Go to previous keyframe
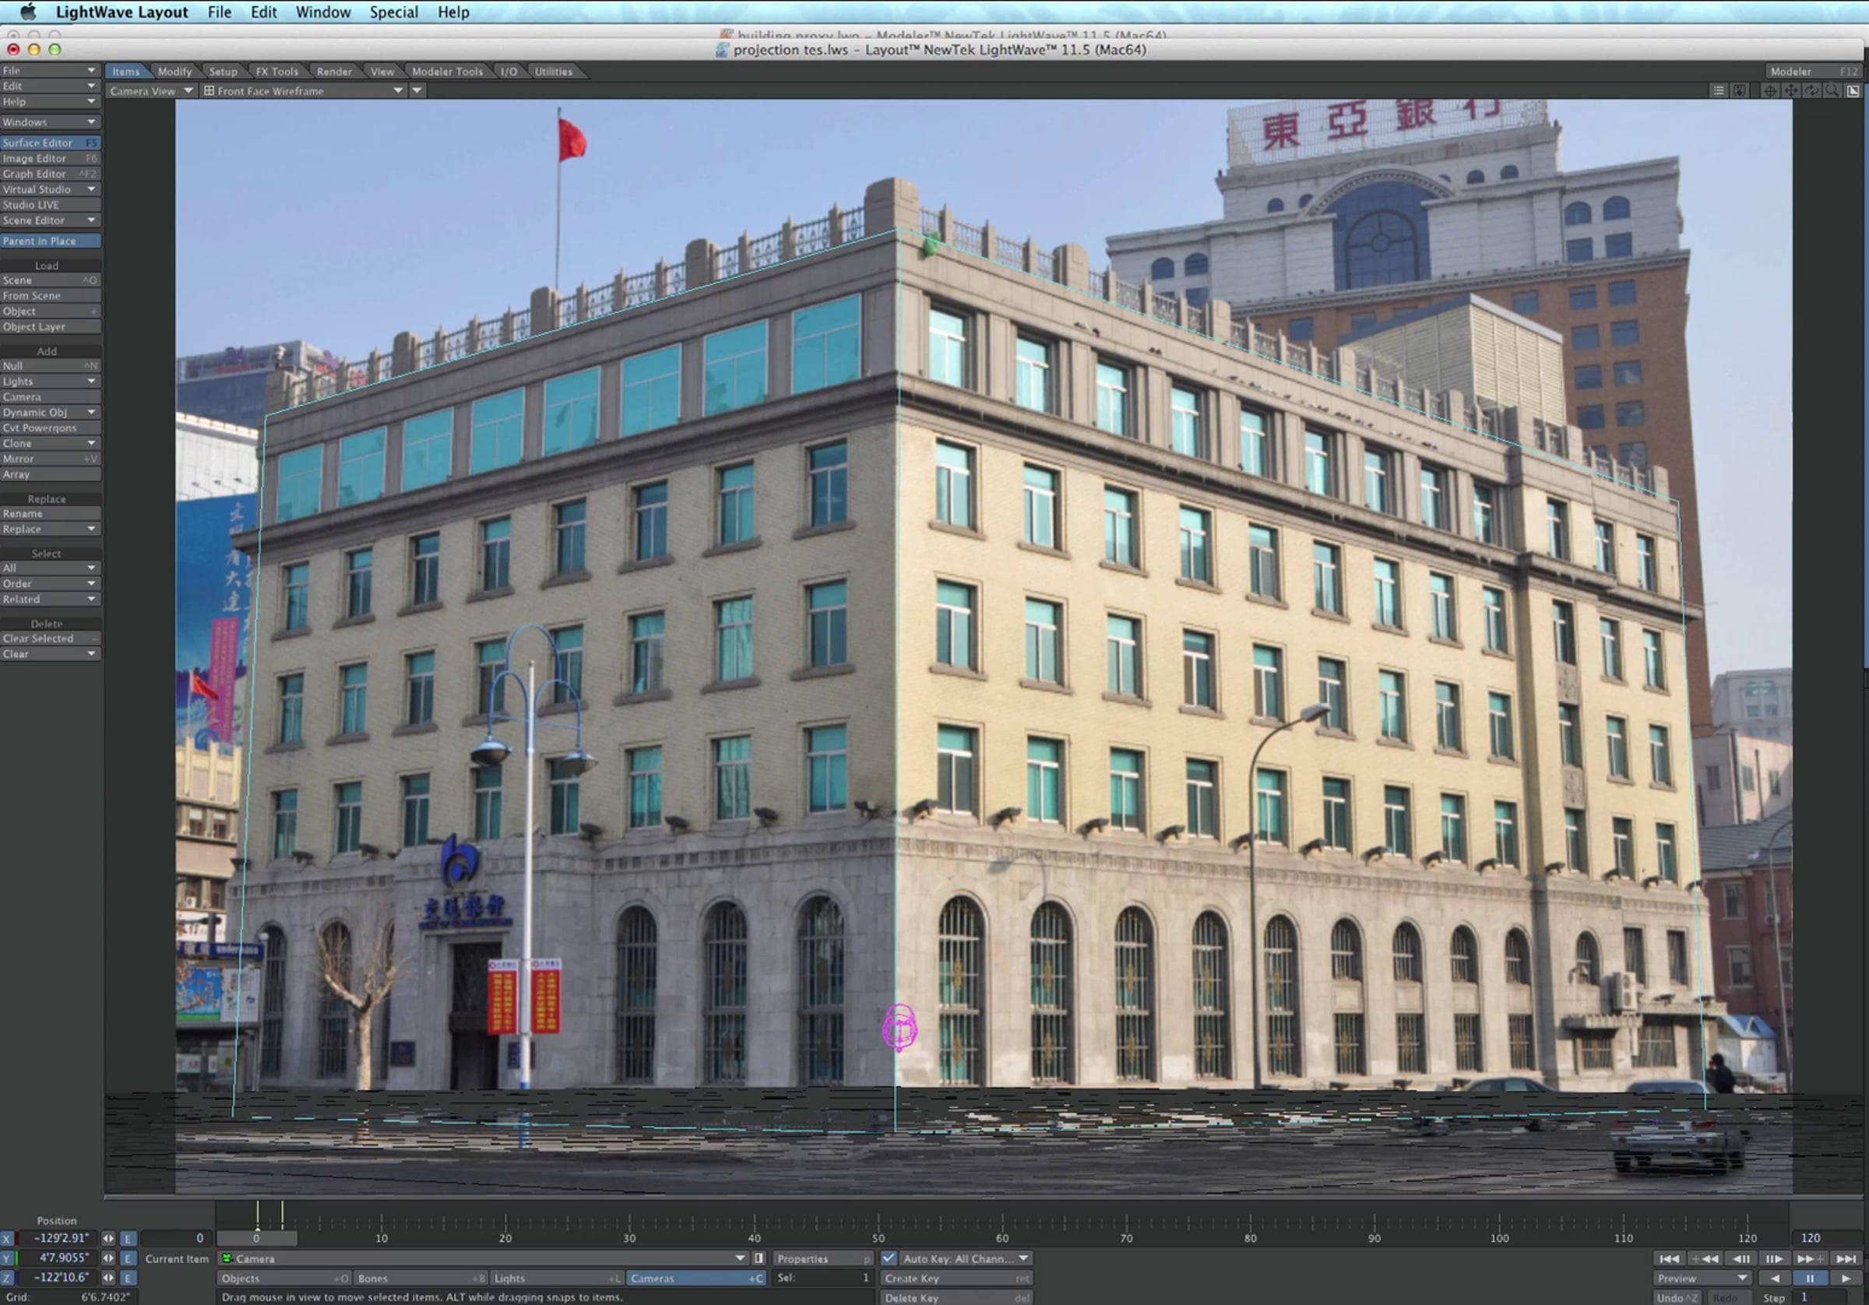1869x1305 pixels. (1705, 1258)
